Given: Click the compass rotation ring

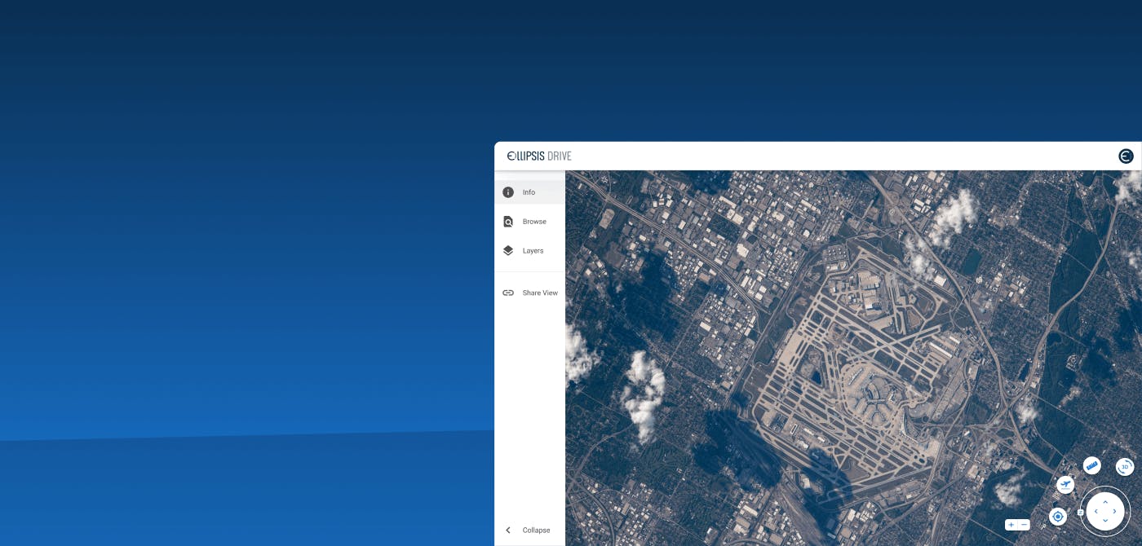Looking at the screenshot, I should (x=1105, y=488).
